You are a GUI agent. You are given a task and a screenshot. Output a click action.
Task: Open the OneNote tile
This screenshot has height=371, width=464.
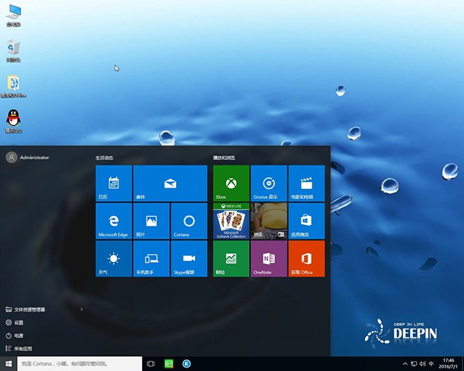pyautogui.click(x=269, y=258)
